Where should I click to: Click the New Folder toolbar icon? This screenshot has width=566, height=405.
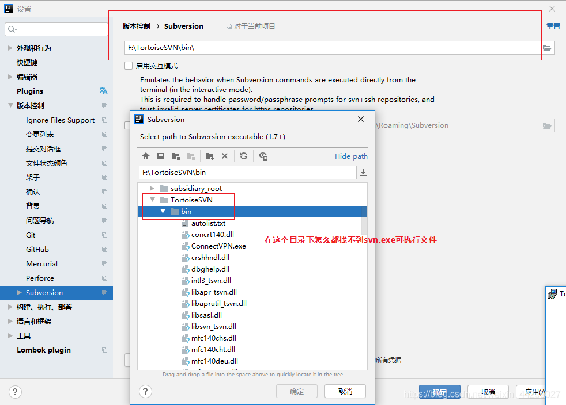[x=210, y=156]
